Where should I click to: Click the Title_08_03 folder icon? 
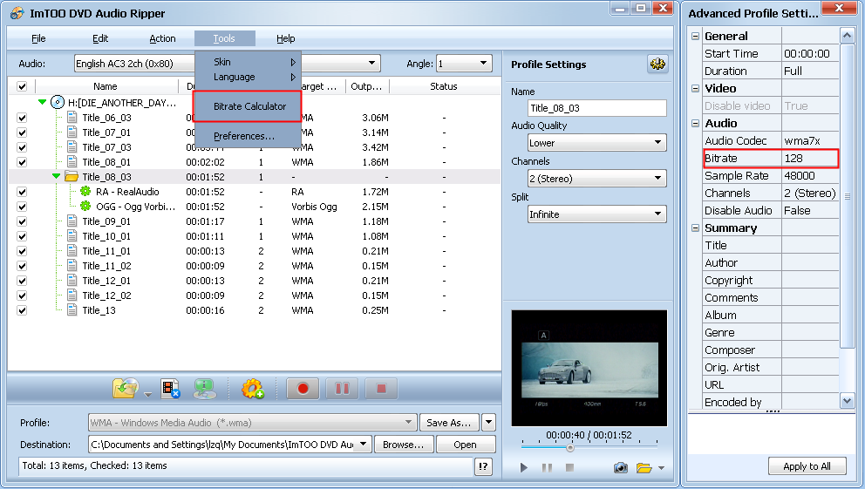[72, 176]
